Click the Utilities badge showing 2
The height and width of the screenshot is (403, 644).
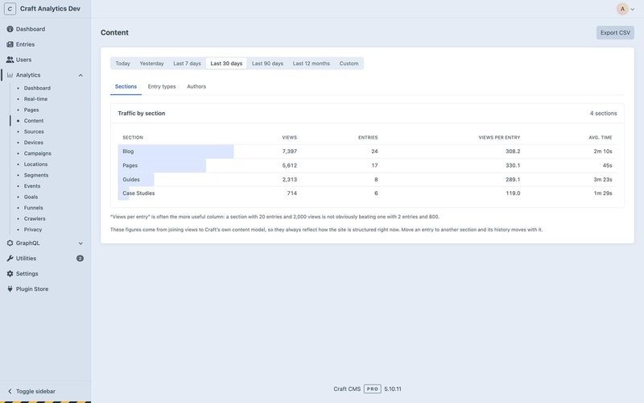(x=80, y=258)
